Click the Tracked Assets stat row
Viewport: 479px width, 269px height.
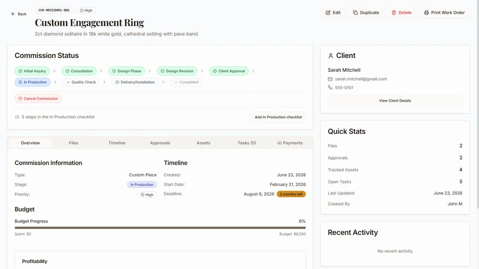395,170
